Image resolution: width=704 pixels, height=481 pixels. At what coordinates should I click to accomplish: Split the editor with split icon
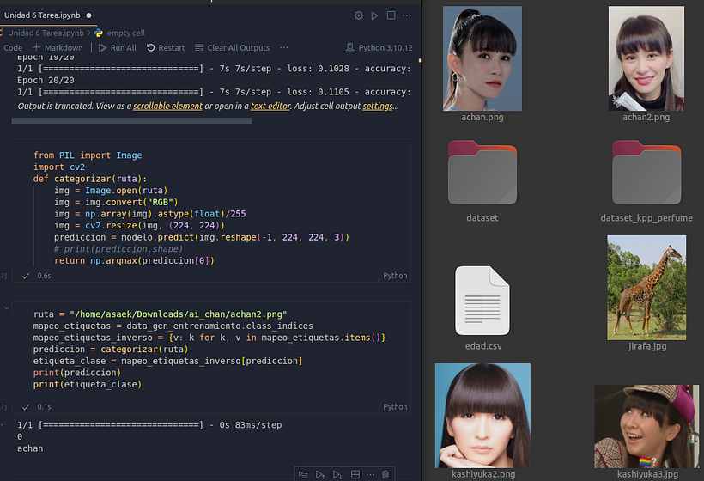click(x=391, y=15)
